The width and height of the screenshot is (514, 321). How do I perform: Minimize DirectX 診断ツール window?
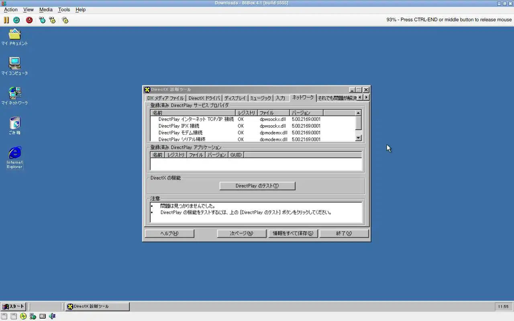coord(352,90)
